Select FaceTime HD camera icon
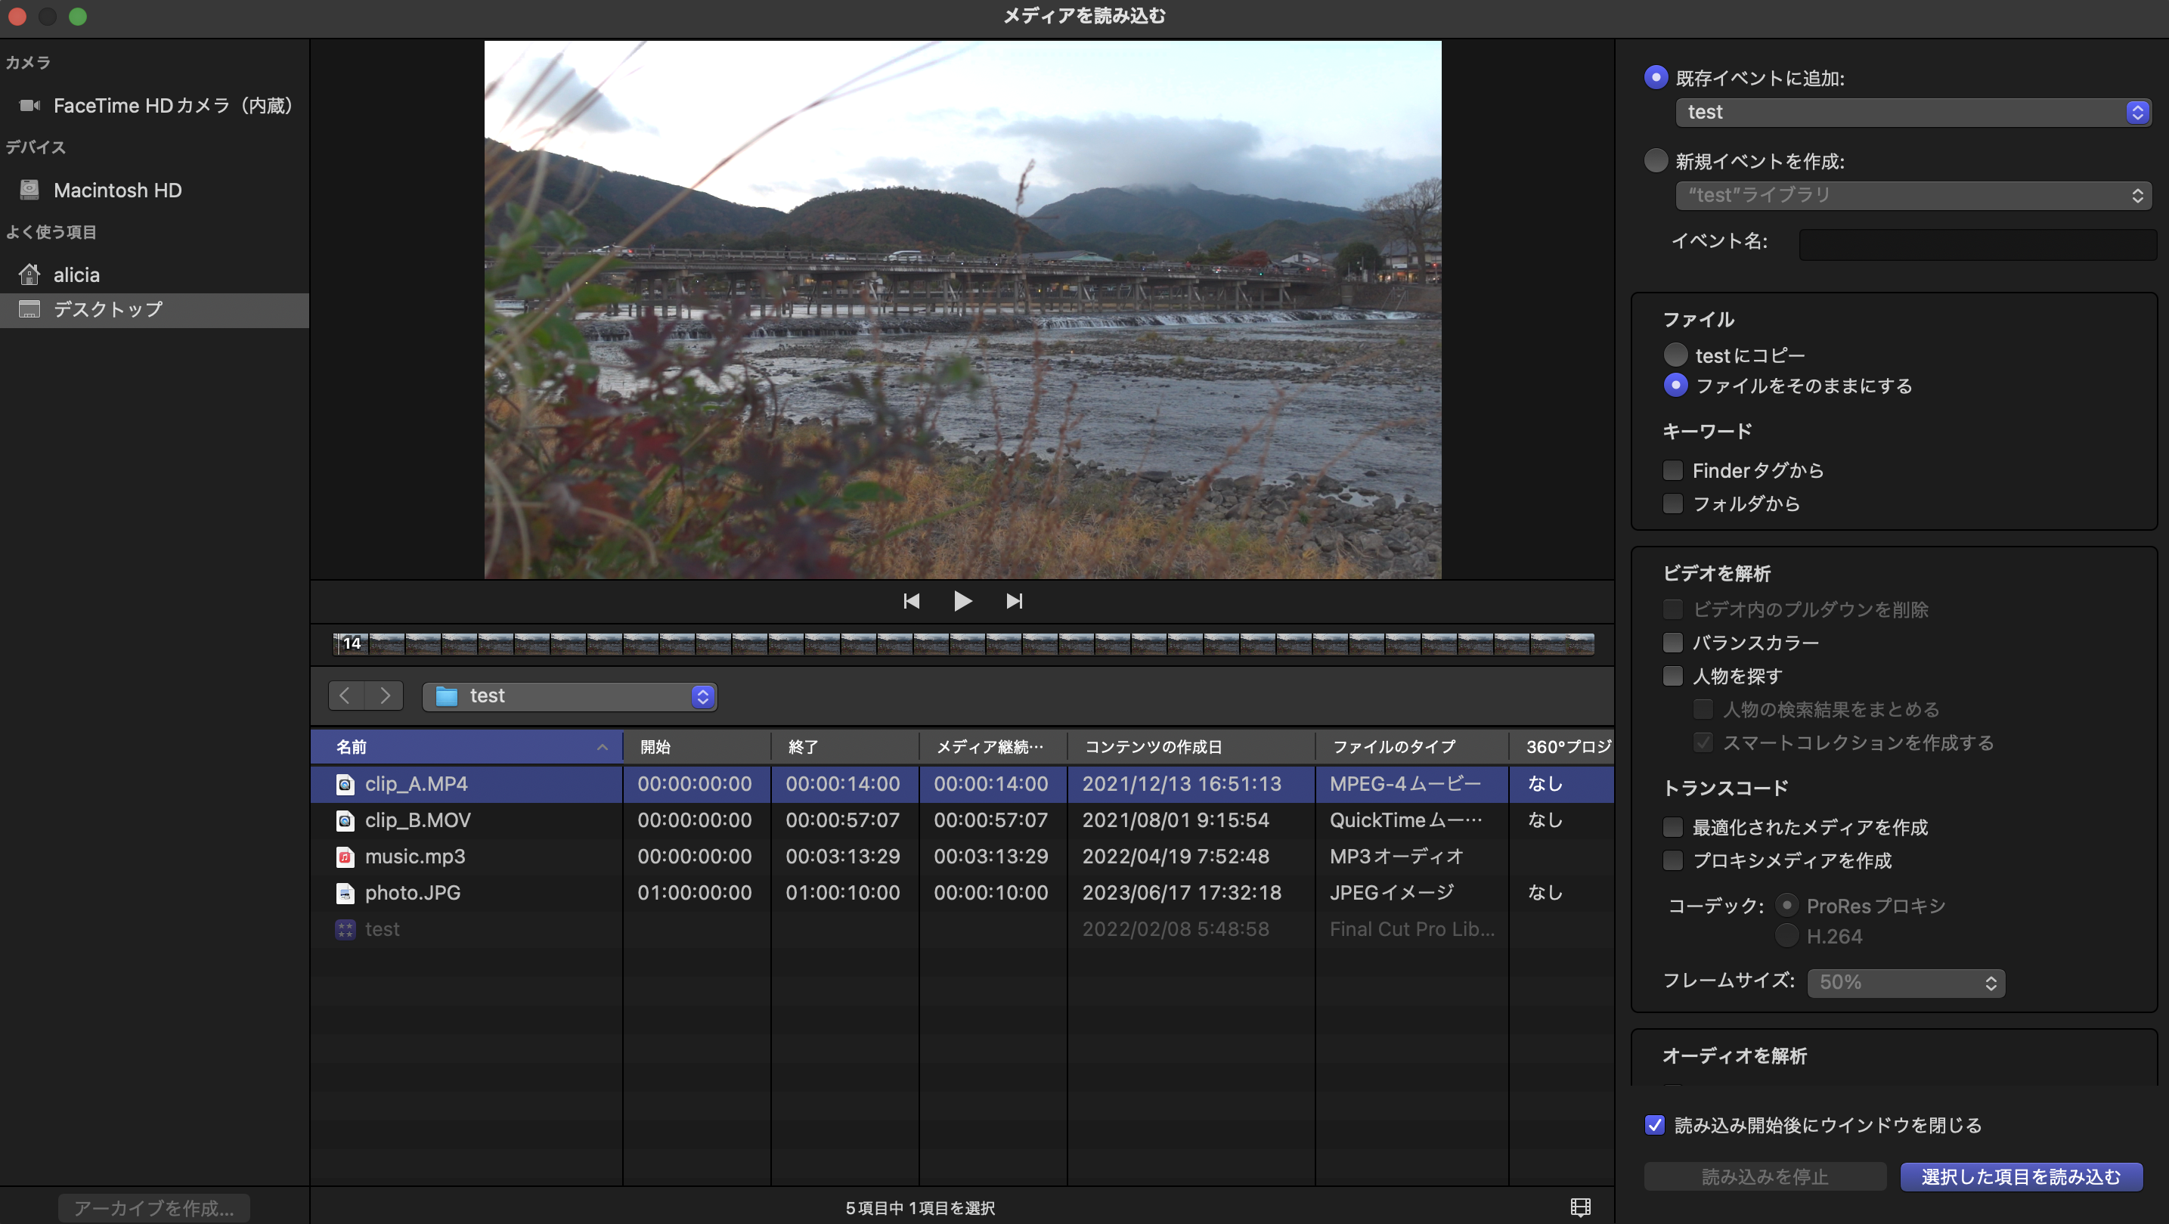 [x=30, y=105]
